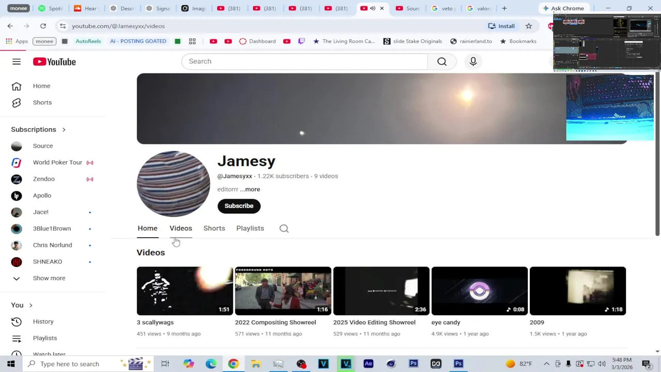Click Ask Chrome button
661x372 pixels.
[563, 8]
